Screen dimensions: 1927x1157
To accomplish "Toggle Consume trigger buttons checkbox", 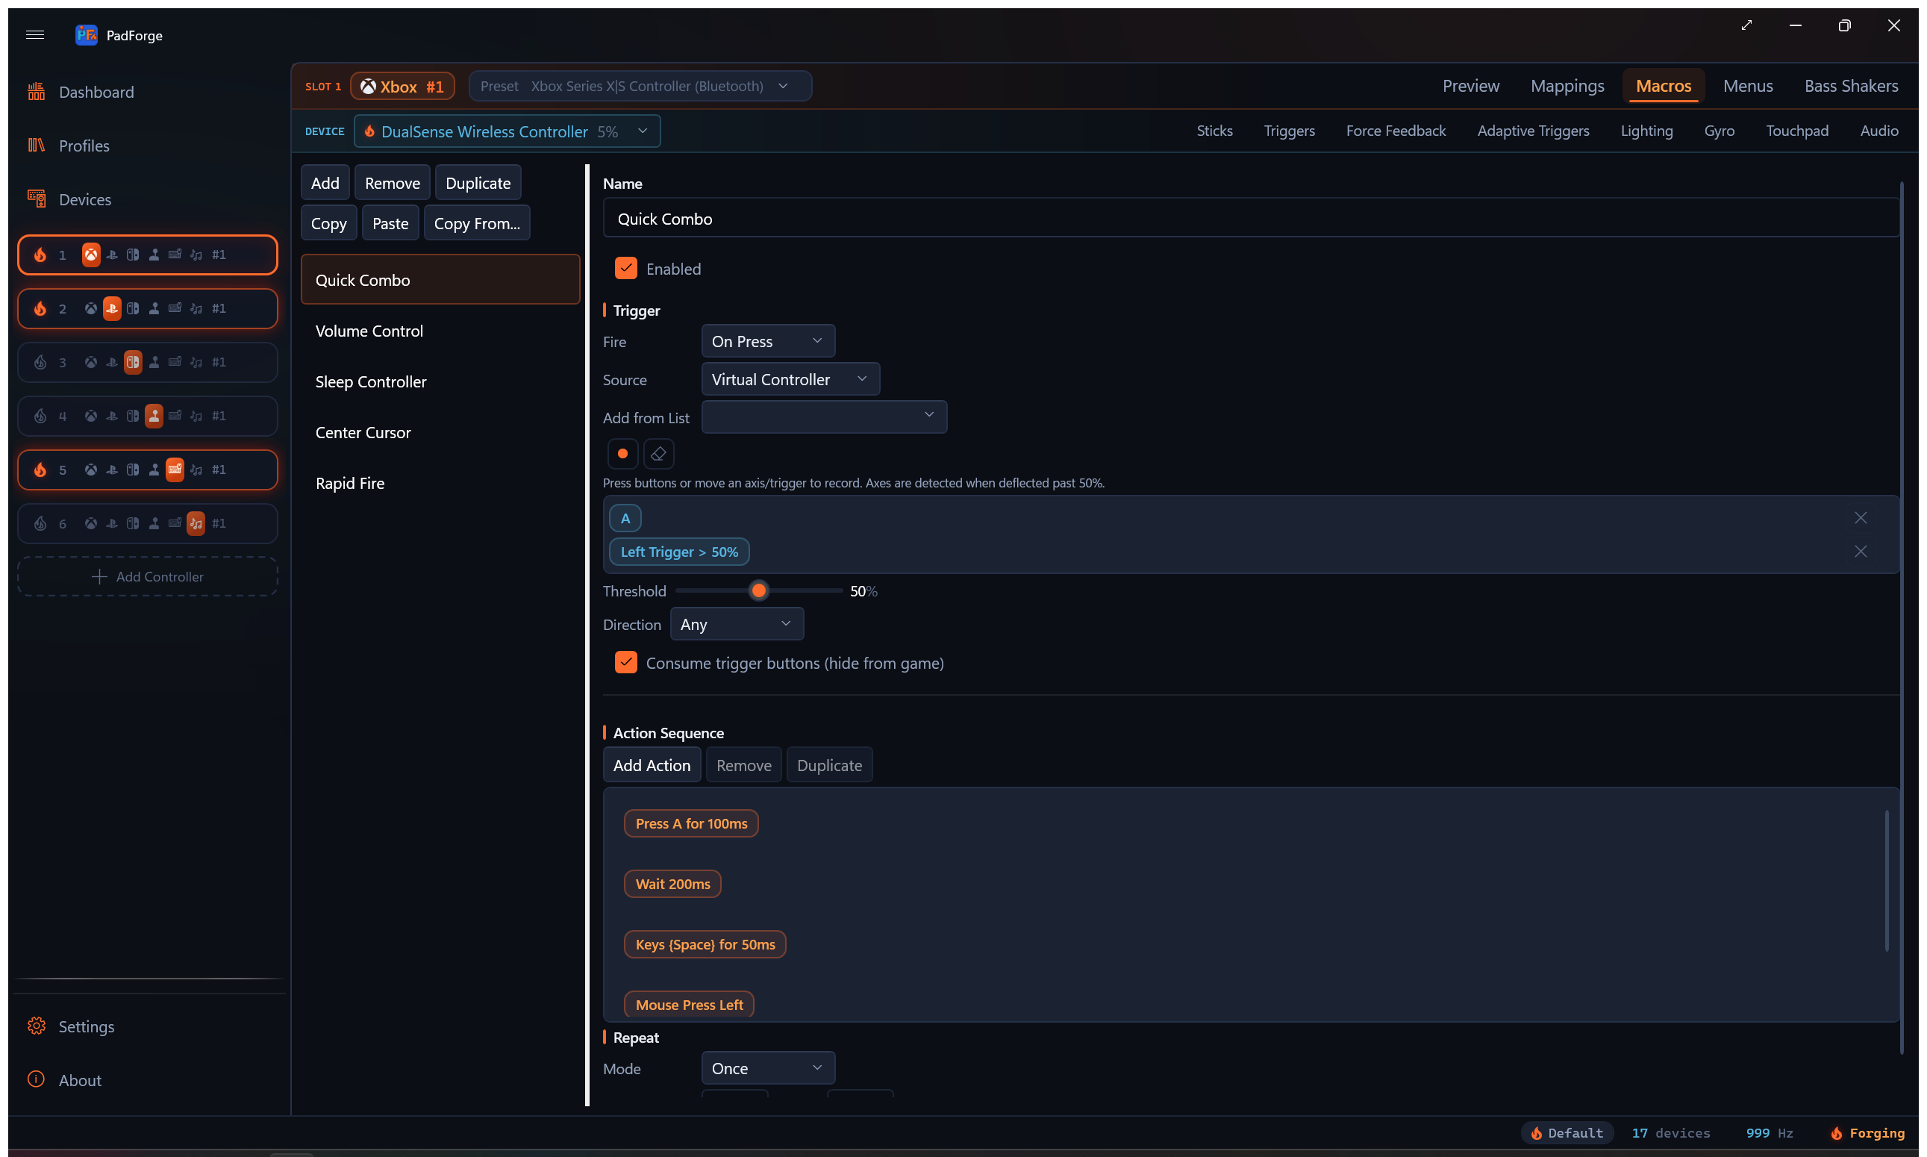I will tap(626, 663).
